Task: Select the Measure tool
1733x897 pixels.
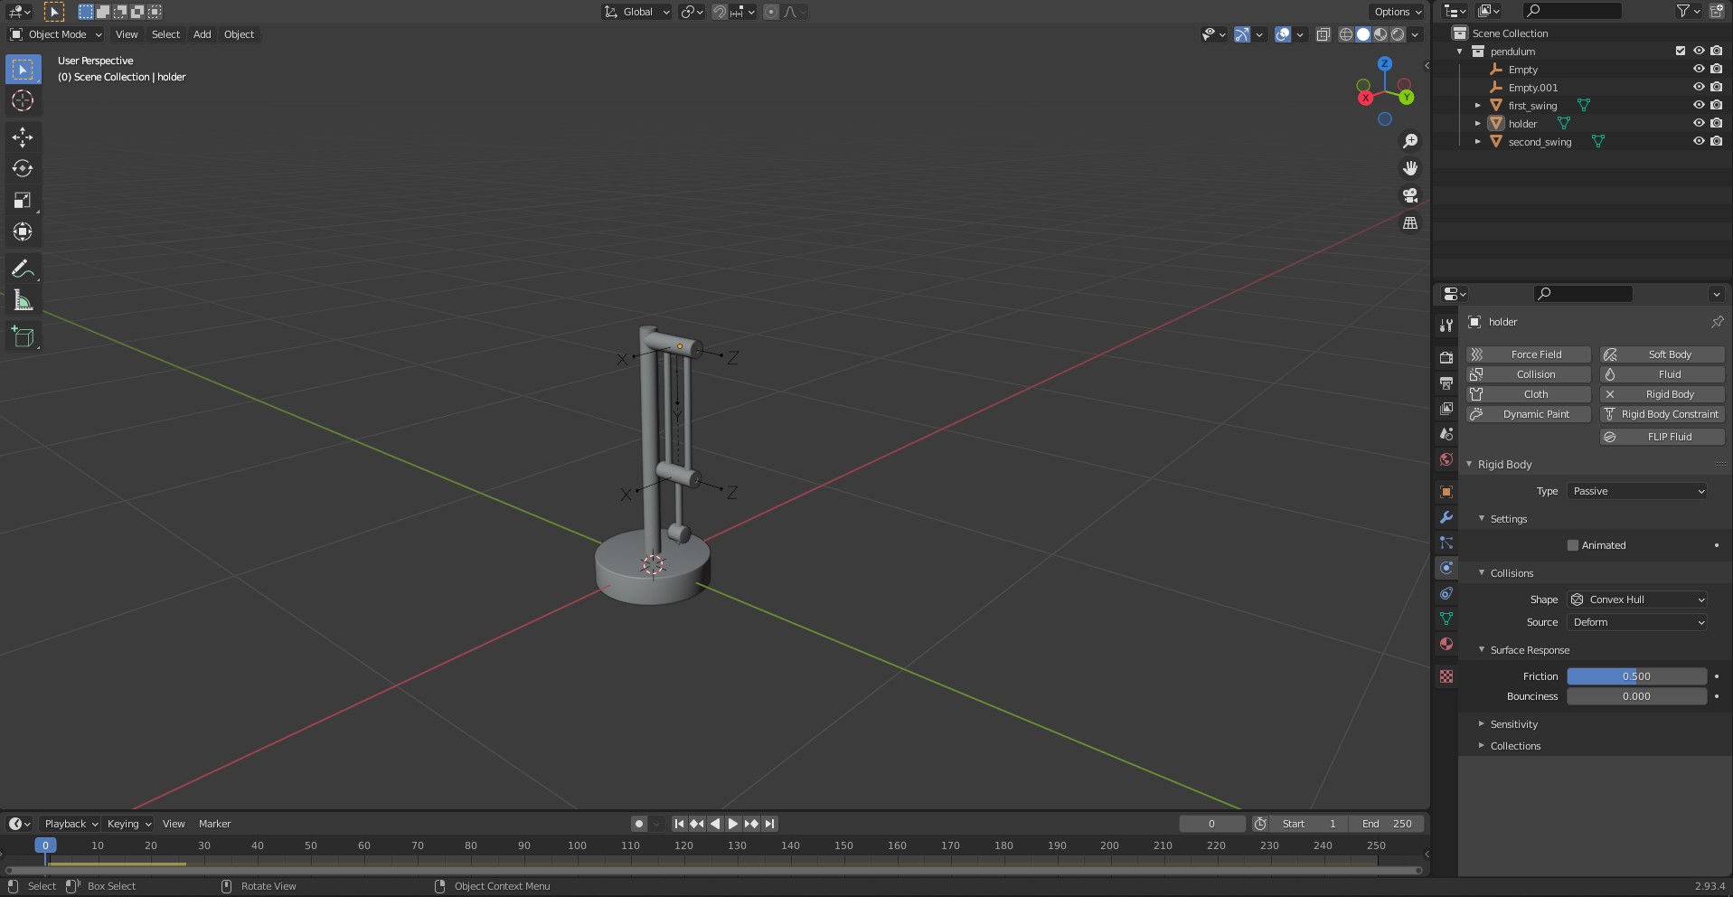Action: click(x=23, y=301)
